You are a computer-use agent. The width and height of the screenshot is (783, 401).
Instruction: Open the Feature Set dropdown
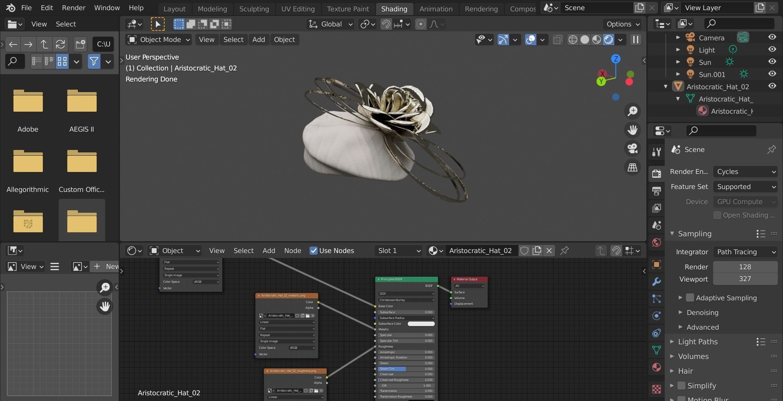tap(745, 187)
